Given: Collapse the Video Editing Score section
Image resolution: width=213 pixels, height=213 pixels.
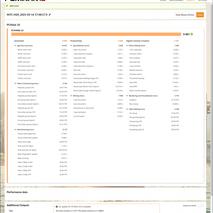Looking at the screenshot, I should pos(127,109).
